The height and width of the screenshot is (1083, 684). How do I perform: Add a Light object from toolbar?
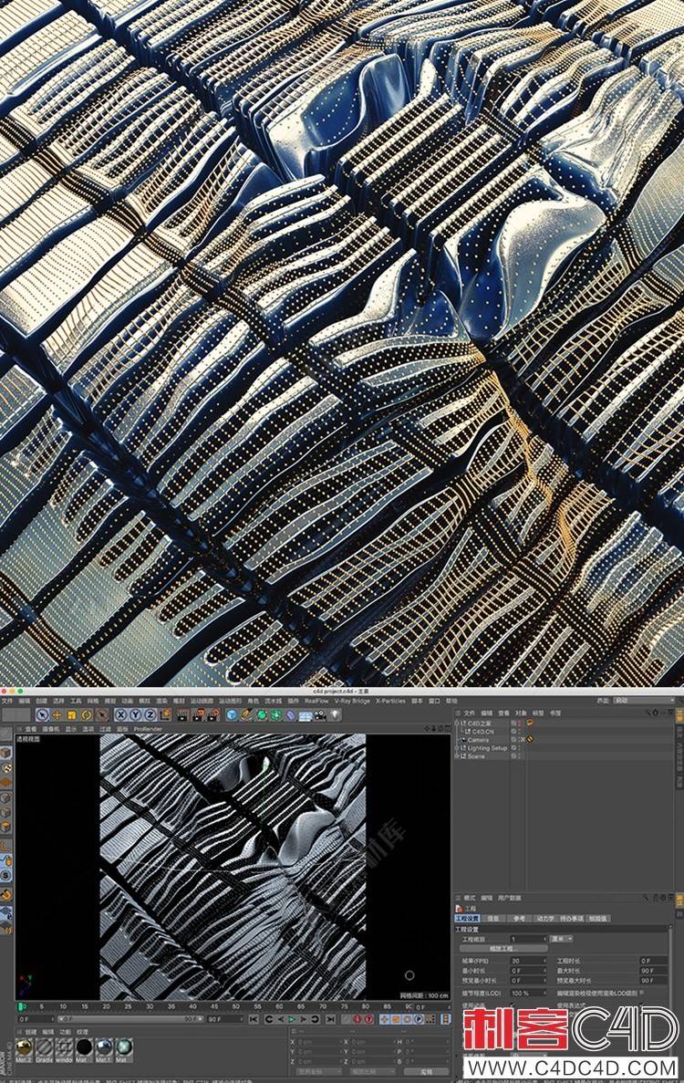[x=334, y=715]
